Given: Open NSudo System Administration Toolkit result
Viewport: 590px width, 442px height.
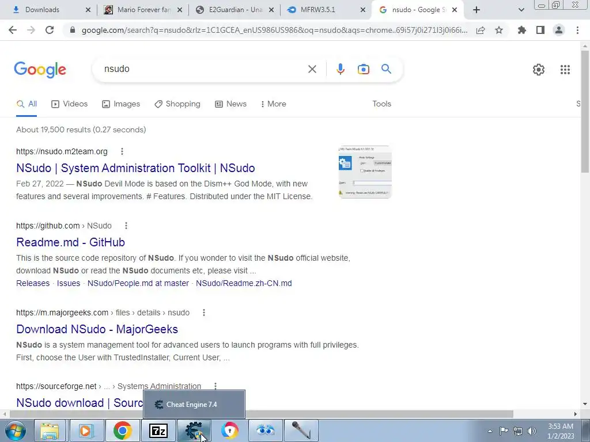Looking at the screenshot, I should (135, 168).
